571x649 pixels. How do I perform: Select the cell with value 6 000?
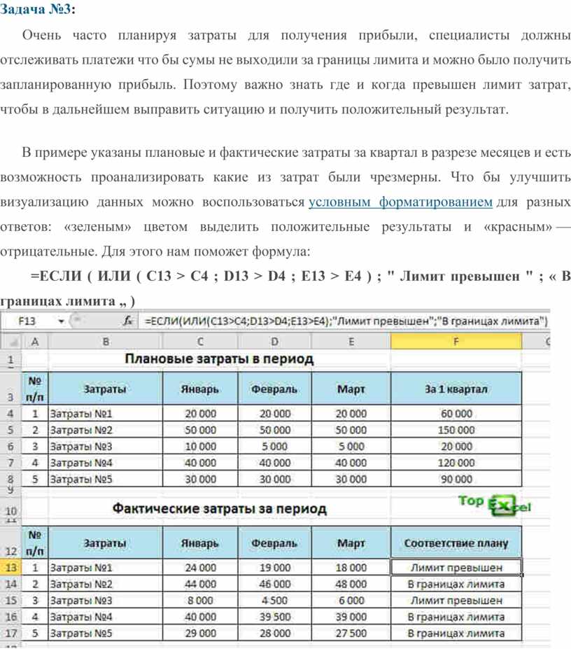pyautogui.click(x=351, y=600)
